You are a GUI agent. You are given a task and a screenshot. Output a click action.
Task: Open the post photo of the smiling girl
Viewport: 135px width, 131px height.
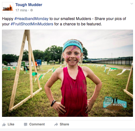tap(67, 73)
